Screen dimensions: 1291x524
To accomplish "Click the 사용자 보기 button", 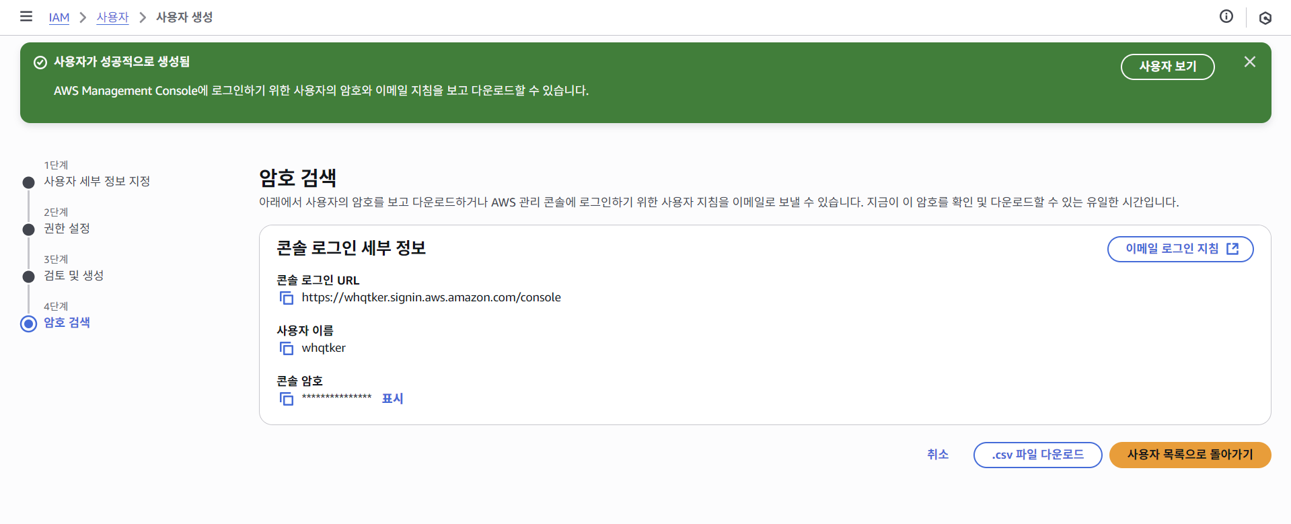I will coord(1167,67).
